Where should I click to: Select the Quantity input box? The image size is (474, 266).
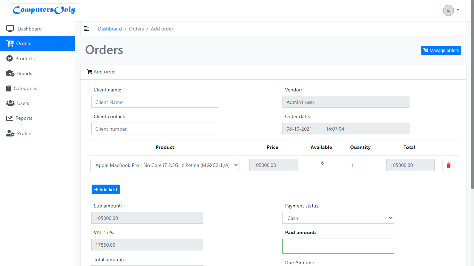pos(361,165)
